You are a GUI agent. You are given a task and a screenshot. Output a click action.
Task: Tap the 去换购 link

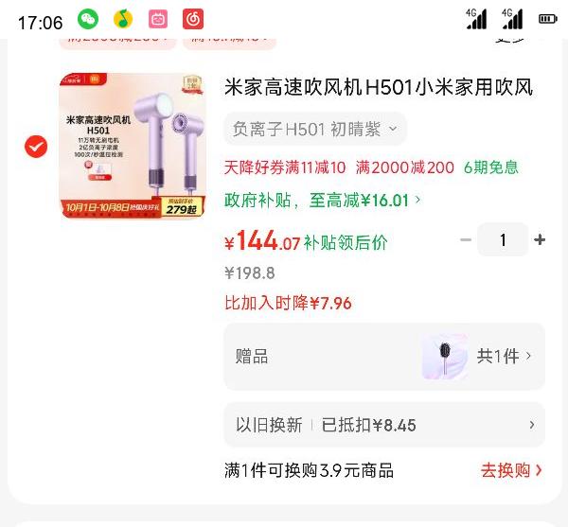(511, 470)
